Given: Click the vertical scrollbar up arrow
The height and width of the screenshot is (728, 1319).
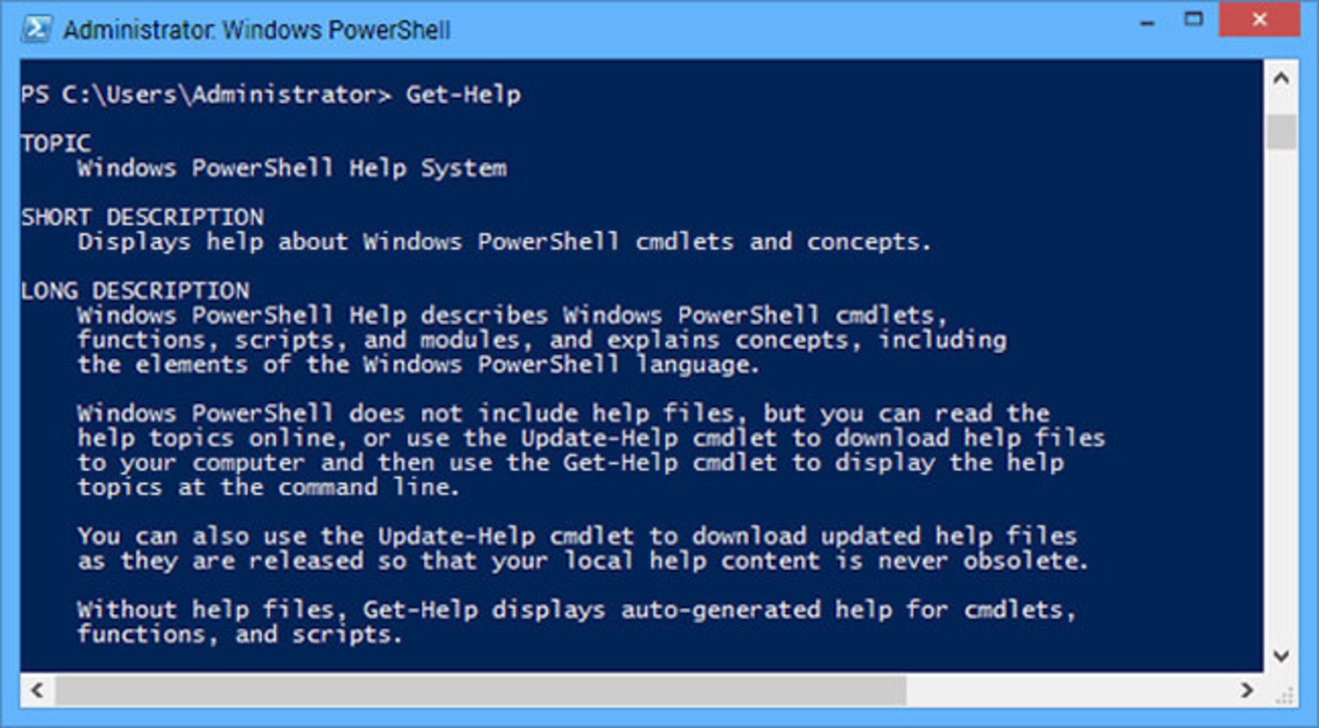Looking at the screenshot, I should 1281,78.
